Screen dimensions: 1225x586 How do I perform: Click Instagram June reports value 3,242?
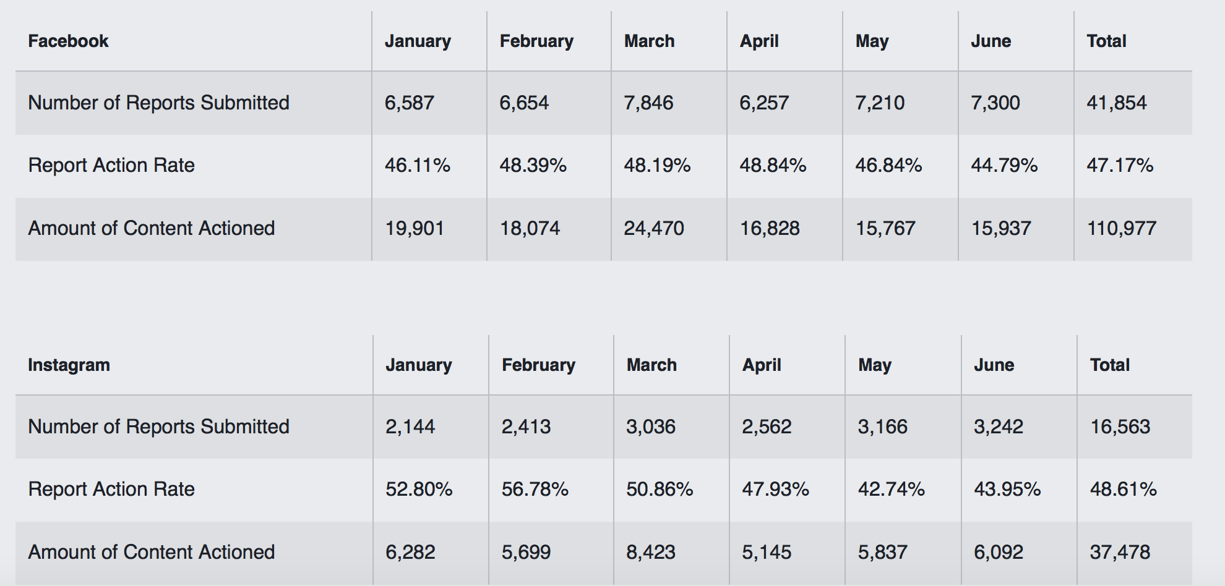pos(999,427)
